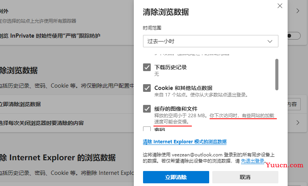Uncheck the 缓存的图像和文件 checkbox
The width and height of the screenshot is (308, 186).
point(147,109)
